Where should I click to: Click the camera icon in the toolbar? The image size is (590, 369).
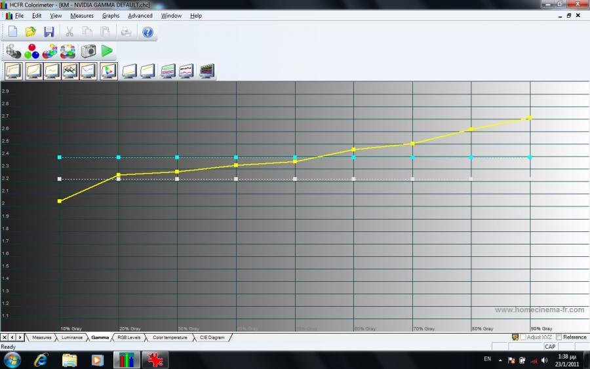(88, 51)
